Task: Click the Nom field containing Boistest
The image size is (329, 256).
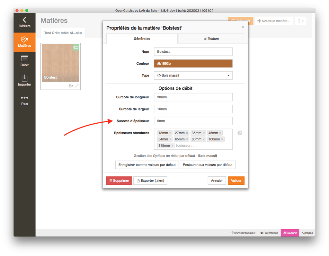Action: coord(193,52)
